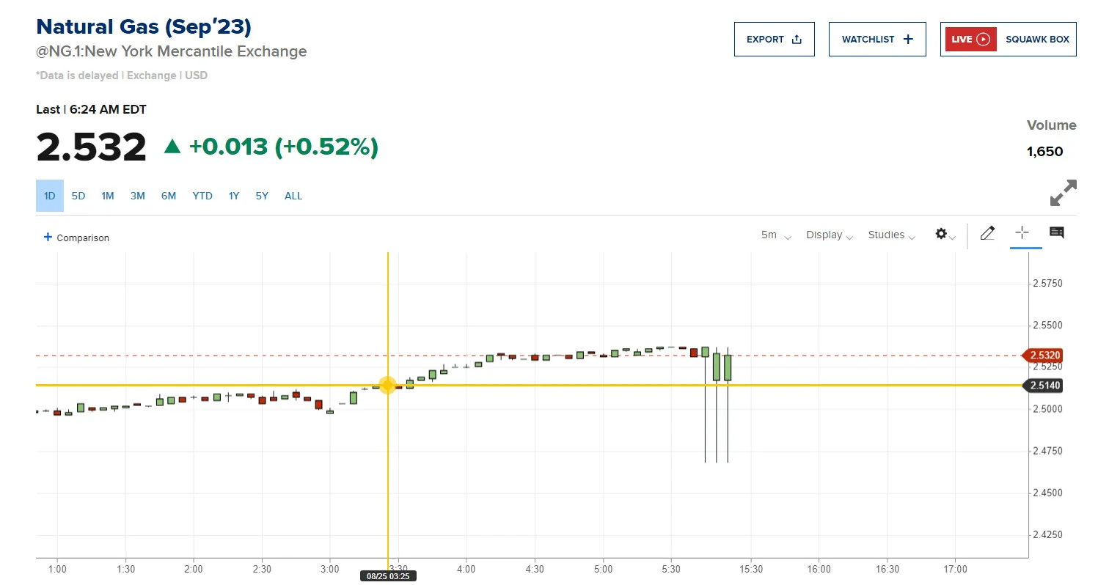The height and width of the screenshot is (585, 1109).
Task: Select the 5D range tab
Action: pyautogui.click(x=78, y=196)
